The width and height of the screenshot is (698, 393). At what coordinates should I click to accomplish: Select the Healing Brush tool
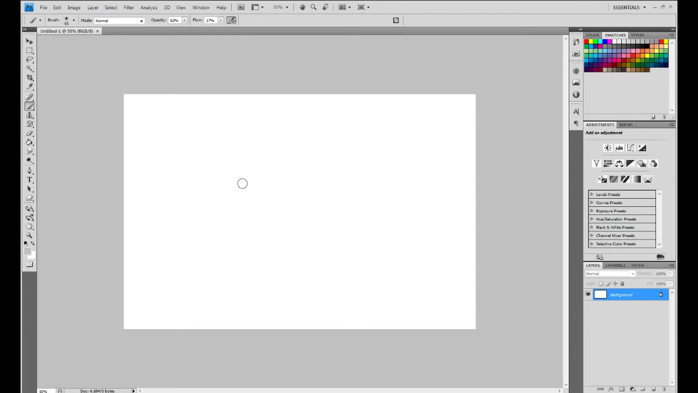pos(29,98)
